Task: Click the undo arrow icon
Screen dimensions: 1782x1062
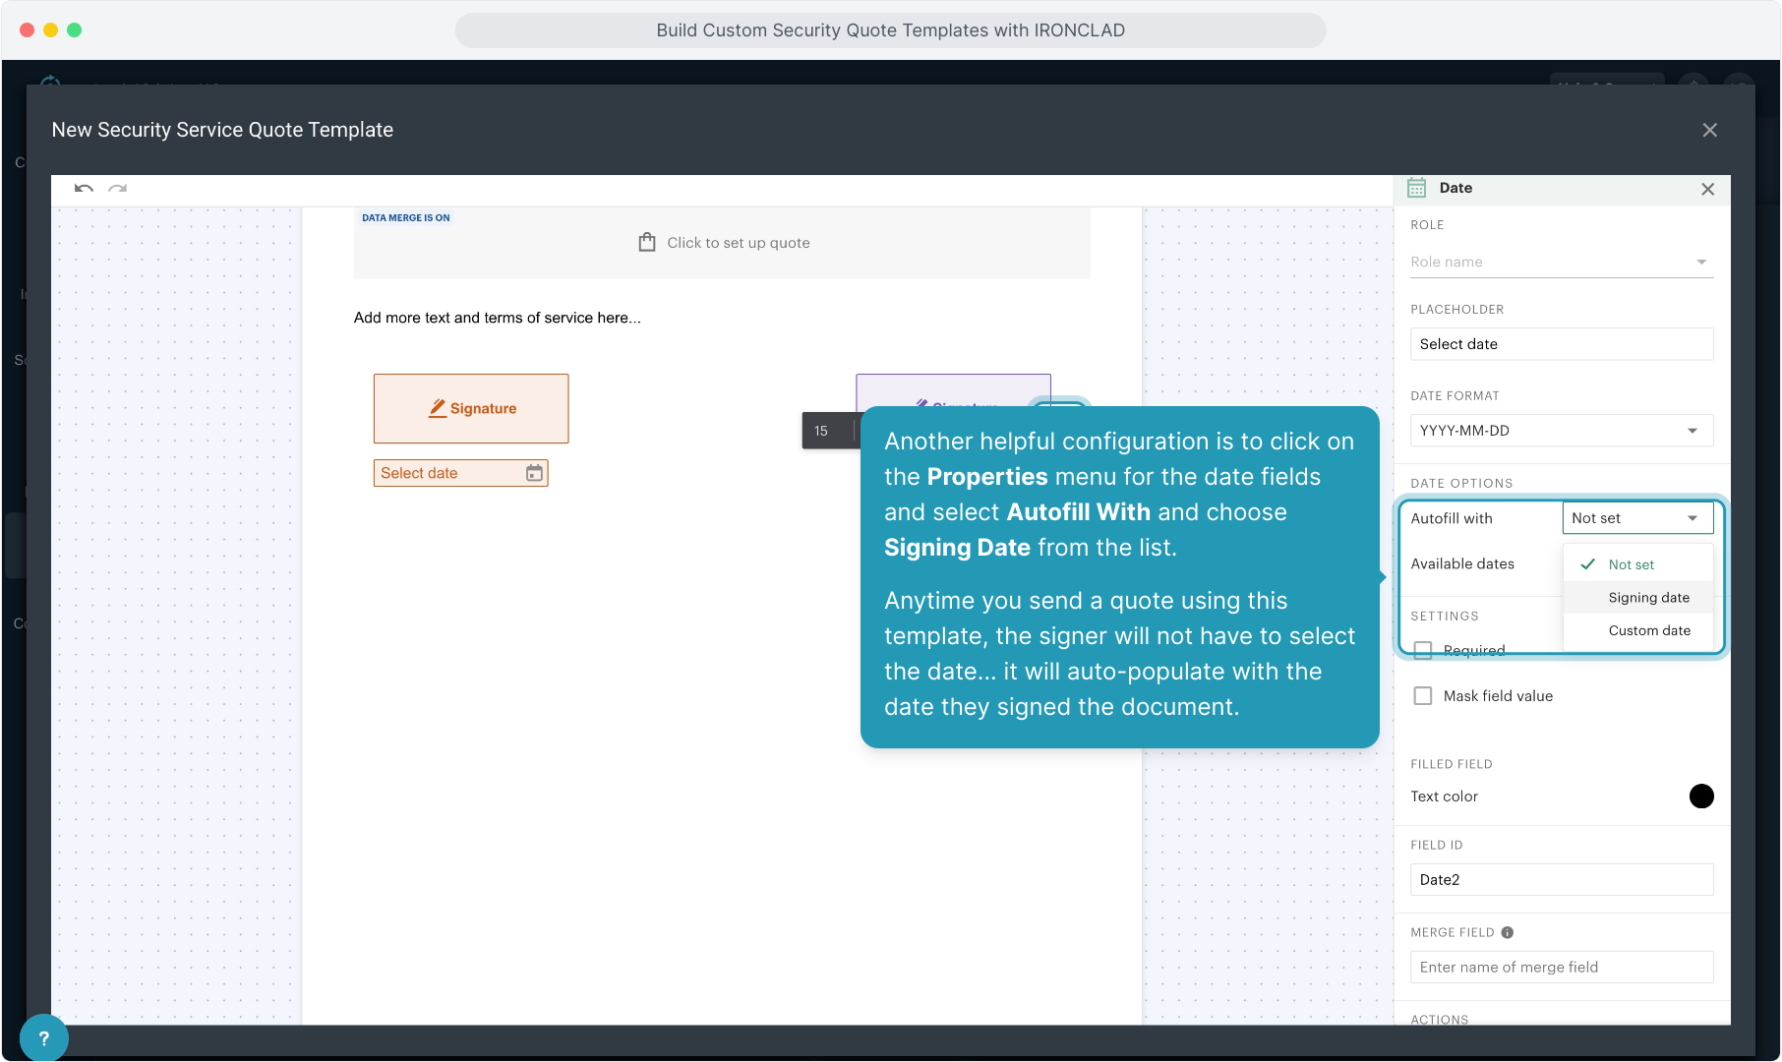Action: [x=84, y=188]
